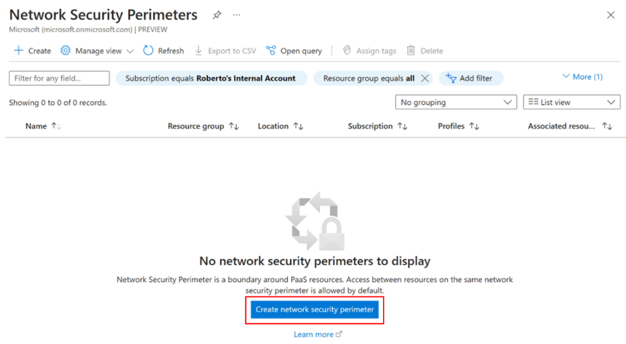Refresh the perimeter list

coord(164,51)
